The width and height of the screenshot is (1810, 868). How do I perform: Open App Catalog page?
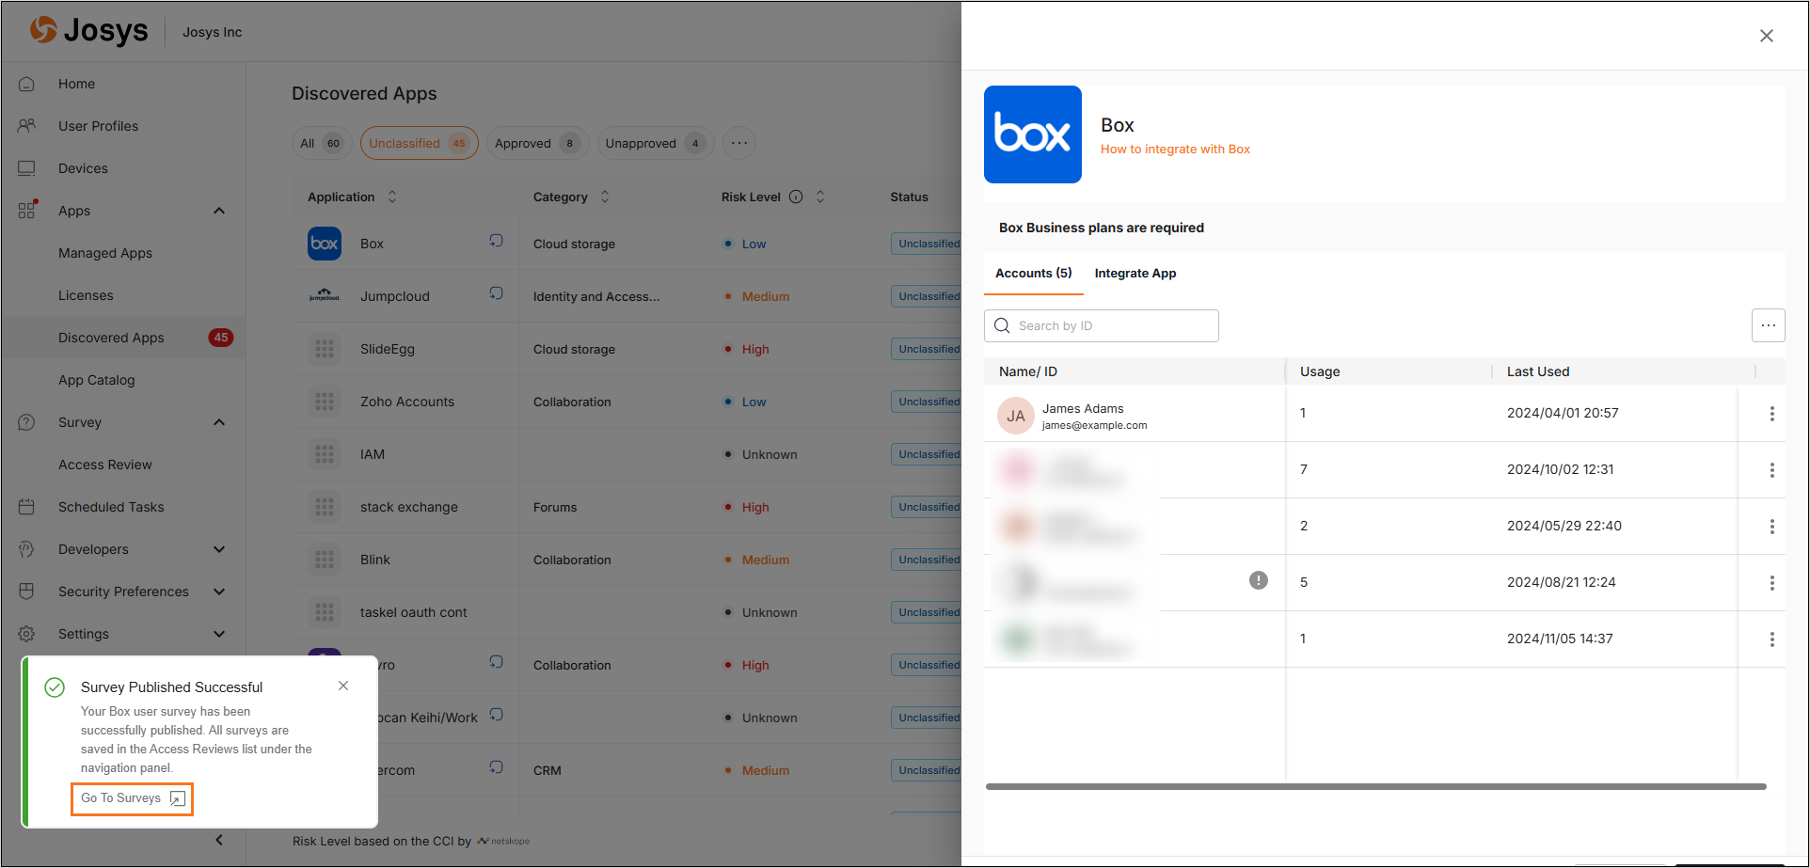[x=96, y=380]
